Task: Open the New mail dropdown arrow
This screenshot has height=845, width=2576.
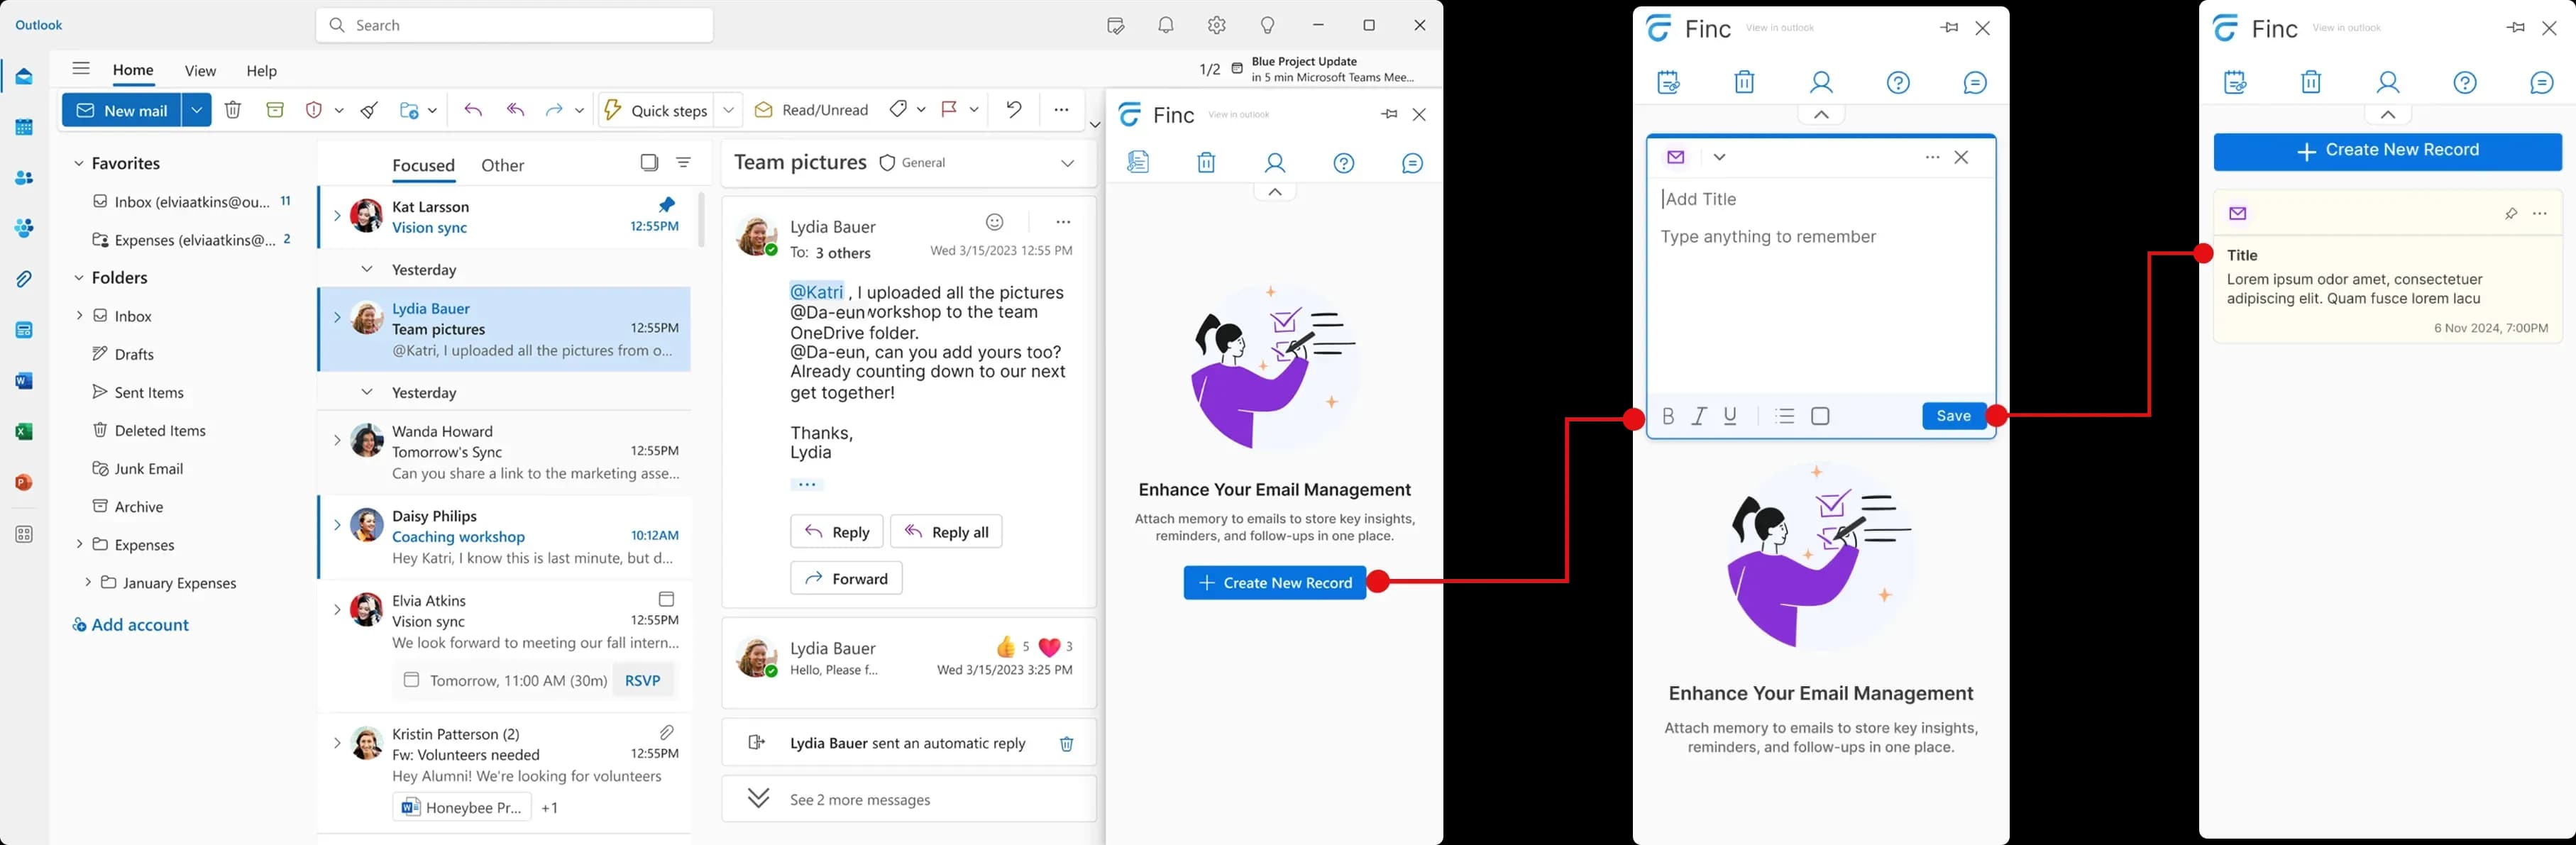Action: click(197, 110)
